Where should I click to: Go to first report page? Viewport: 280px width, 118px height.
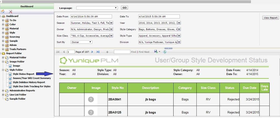pos(58,52)
